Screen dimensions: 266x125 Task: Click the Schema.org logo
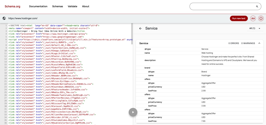(x=13, y=6)
